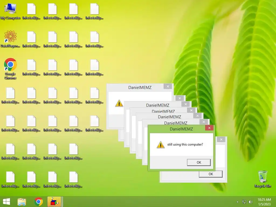Show hidden tray icons arrow
Screen dimensions: 276x207
(x=238, y=202)
